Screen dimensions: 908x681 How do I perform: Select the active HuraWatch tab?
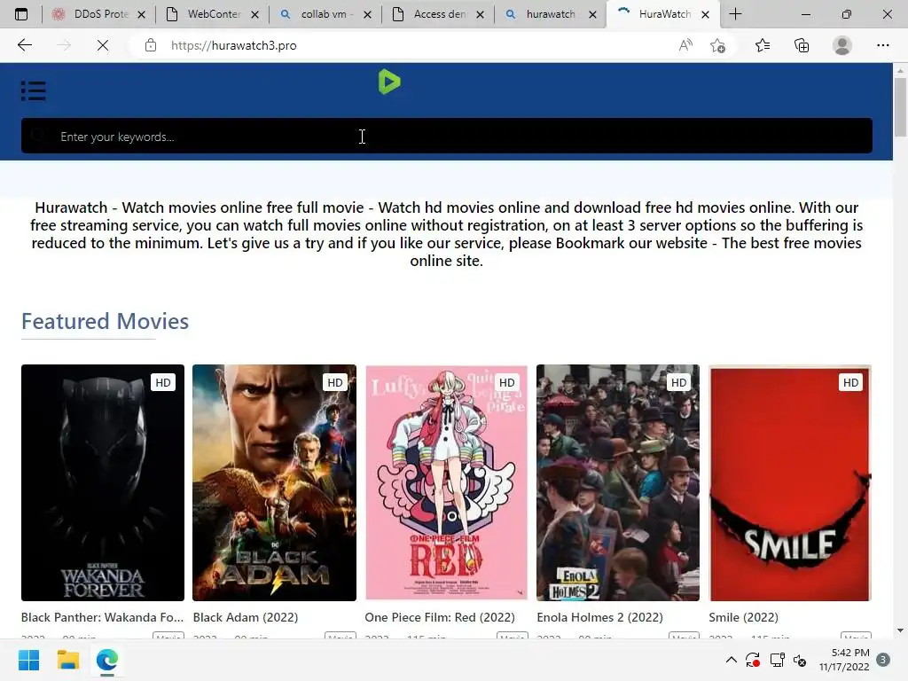point(663,14)
